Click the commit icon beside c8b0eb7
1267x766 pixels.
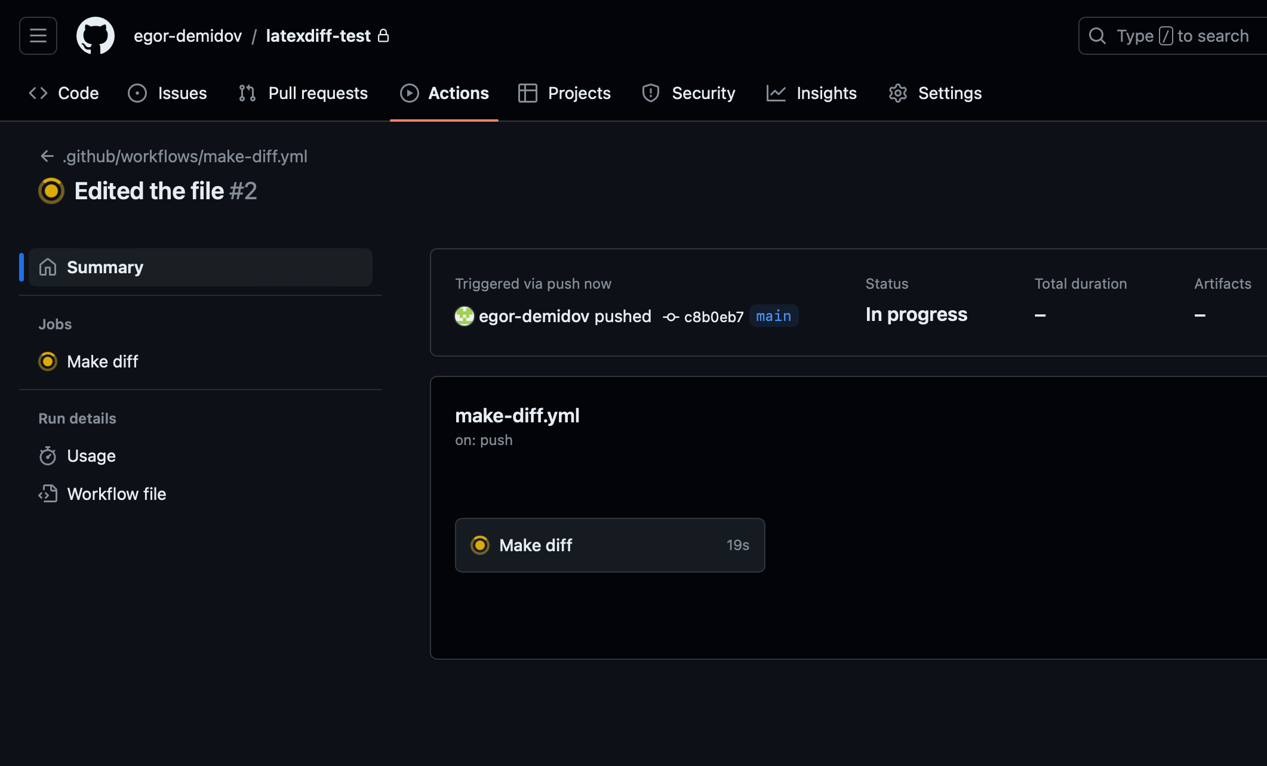coord(671,317)
